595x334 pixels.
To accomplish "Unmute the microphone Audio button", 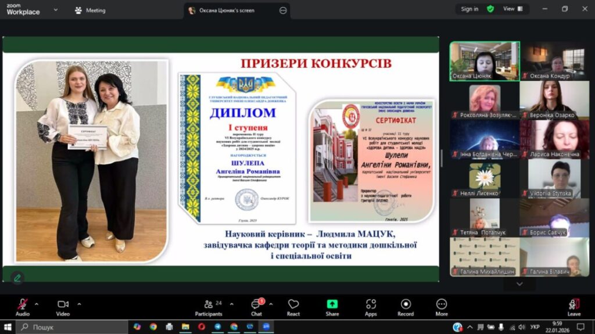I will (23, 307).
